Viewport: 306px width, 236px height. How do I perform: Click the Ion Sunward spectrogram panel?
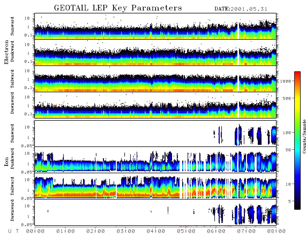point(155,134)
